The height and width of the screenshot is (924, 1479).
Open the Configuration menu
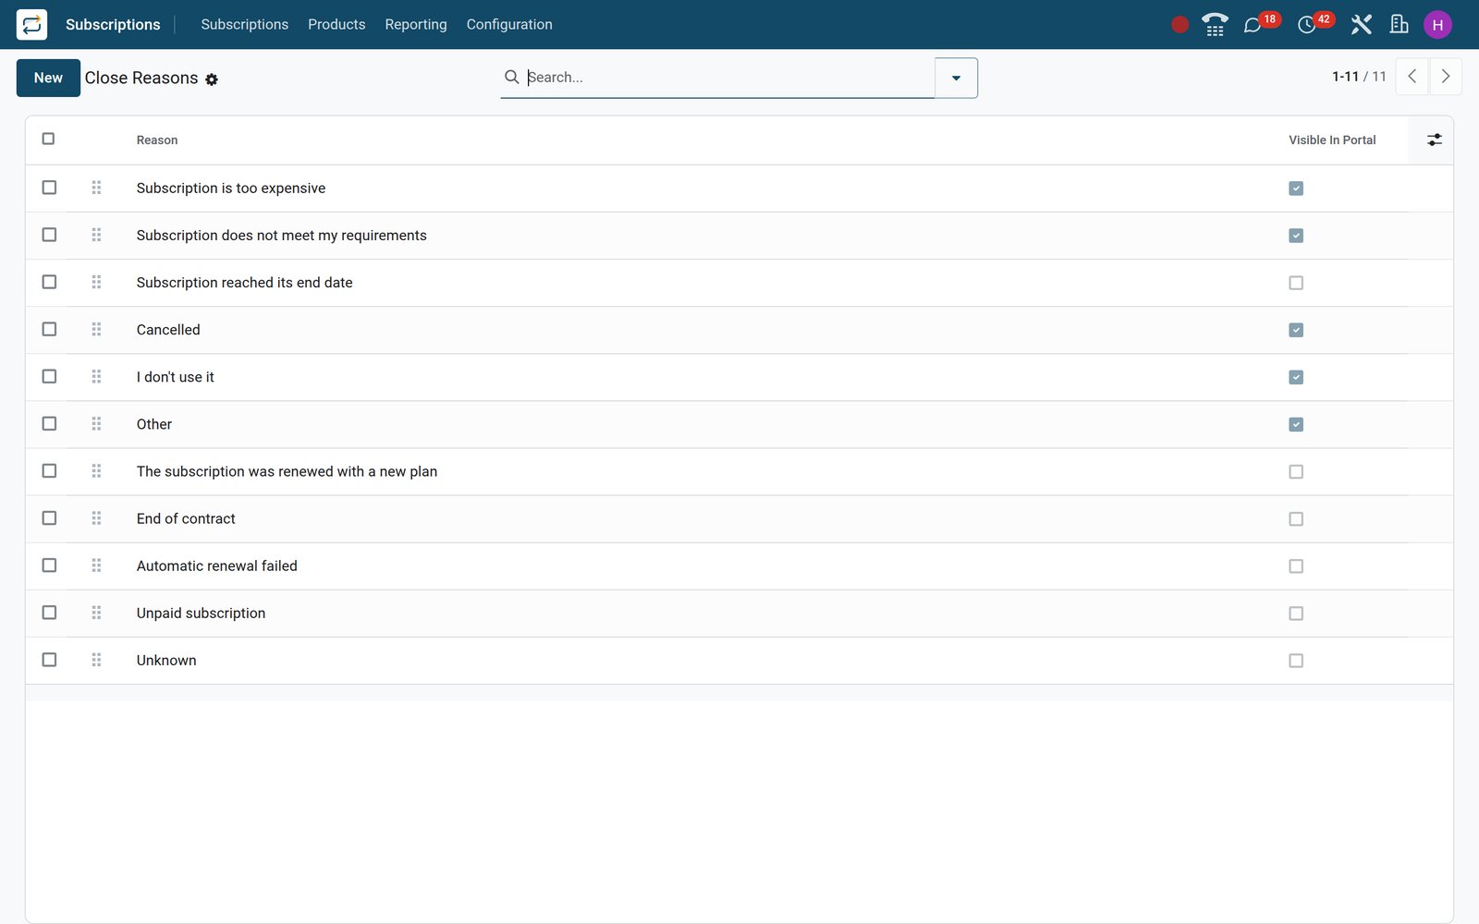tap(509, 24)
